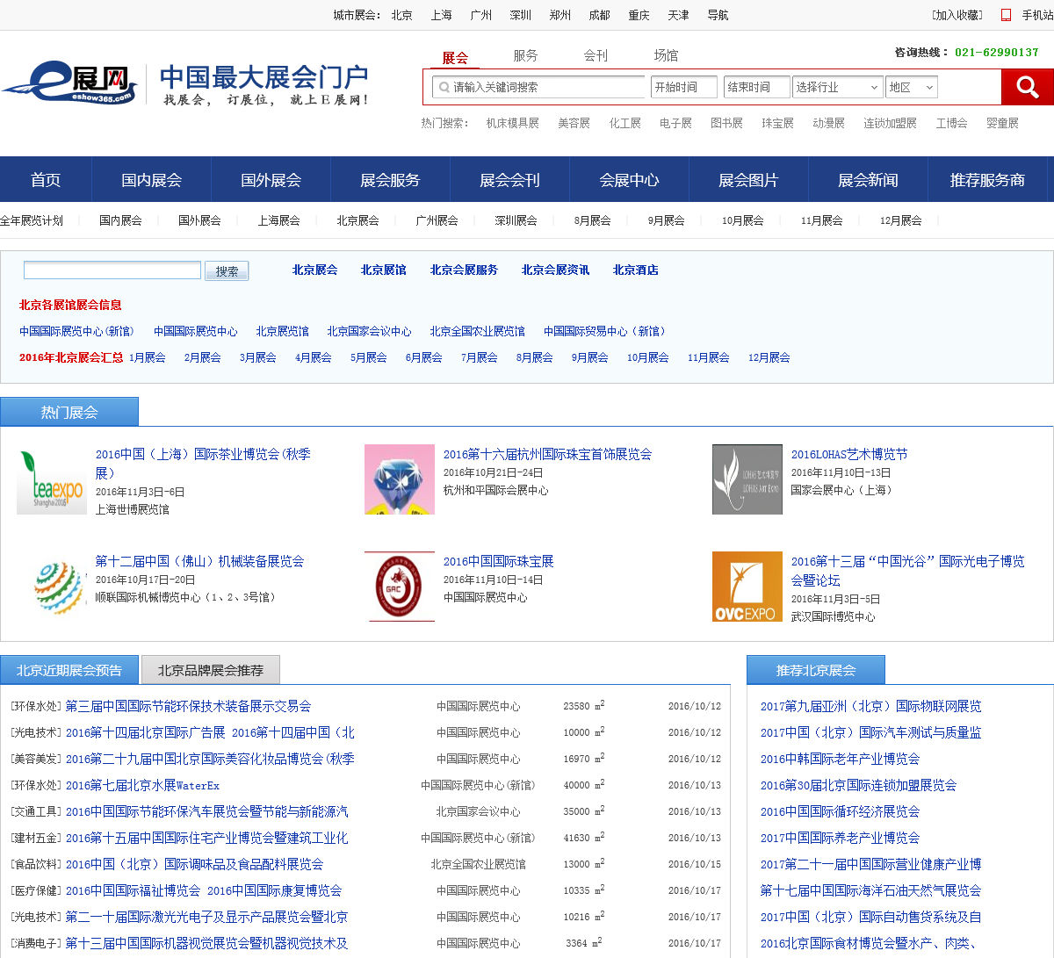Select the 会刊 search tab

point(596,55)
